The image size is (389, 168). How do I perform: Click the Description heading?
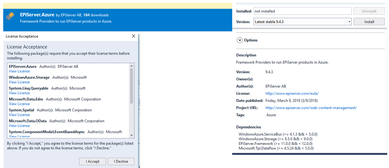(x=246, y=55)
